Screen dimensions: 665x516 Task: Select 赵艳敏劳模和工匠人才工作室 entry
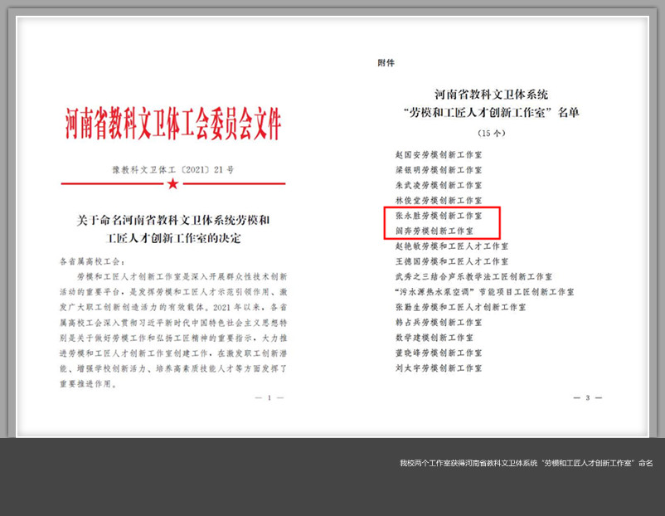tap(452, 246)
